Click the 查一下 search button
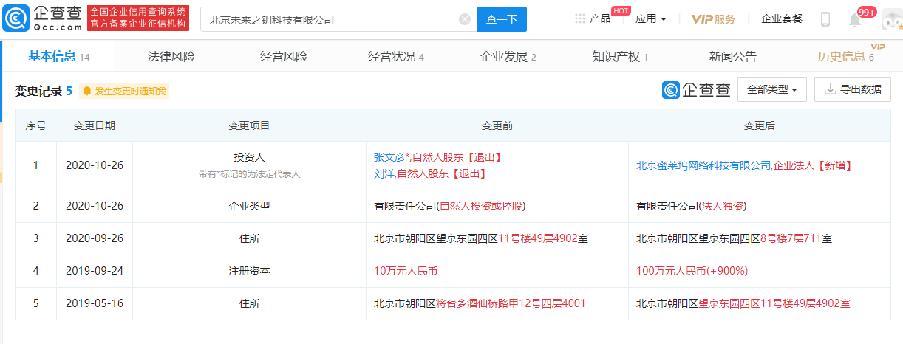This screenshot has width=903, height=344. click(x=502, y=19)
